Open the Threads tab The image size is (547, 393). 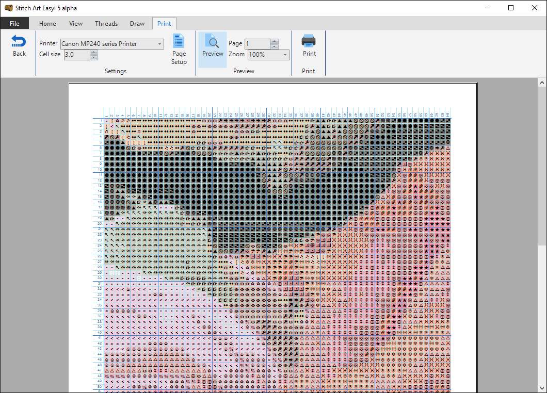click(x=106, y=23)
